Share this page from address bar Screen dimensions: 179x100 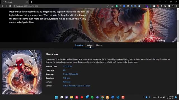108,6
